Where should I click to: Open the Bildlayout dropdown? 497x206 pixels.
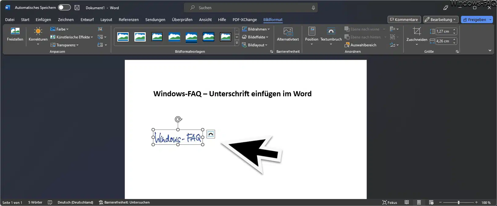[255, 45]
